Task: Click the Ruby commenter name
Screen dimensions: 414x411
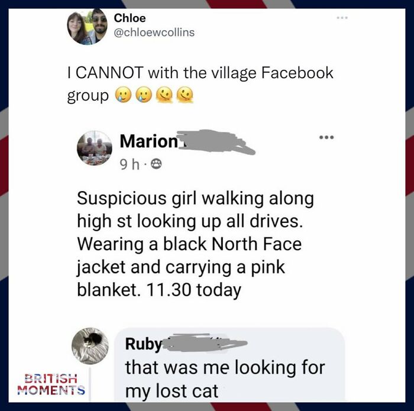Action: coord(144,344)
